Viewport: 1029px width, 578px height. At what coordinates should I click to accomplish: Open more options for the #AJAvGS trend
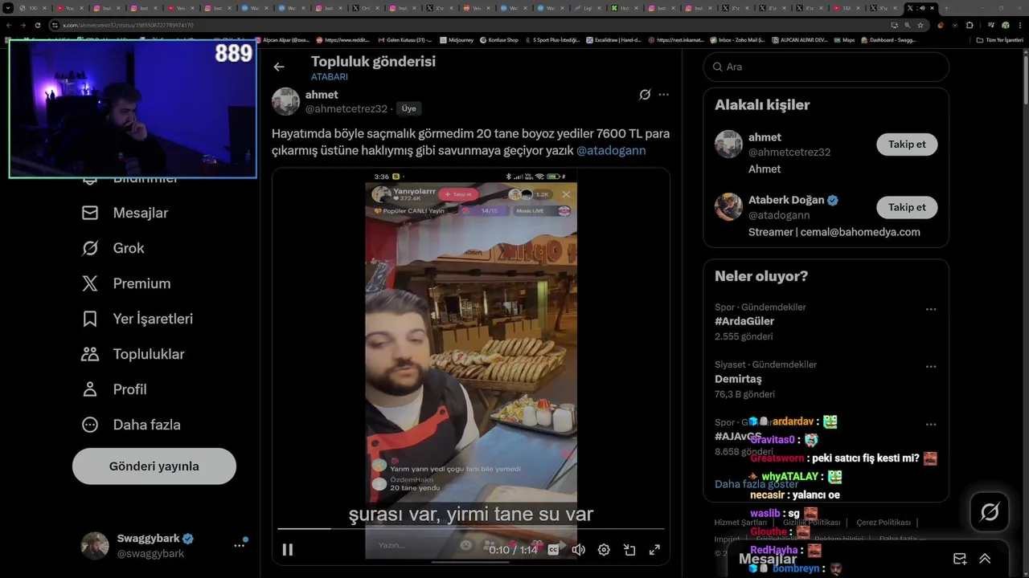tap(930, 424)
